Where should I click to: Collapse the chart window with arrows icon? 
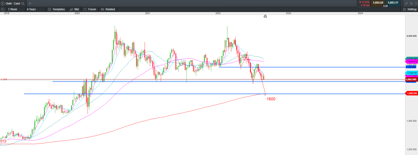(x=407, y=3)
